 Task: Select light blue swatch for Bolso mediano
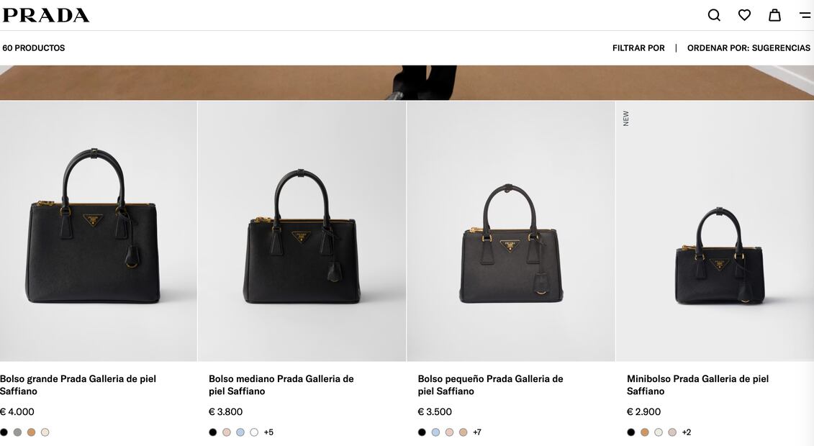(x=240, y=432)
